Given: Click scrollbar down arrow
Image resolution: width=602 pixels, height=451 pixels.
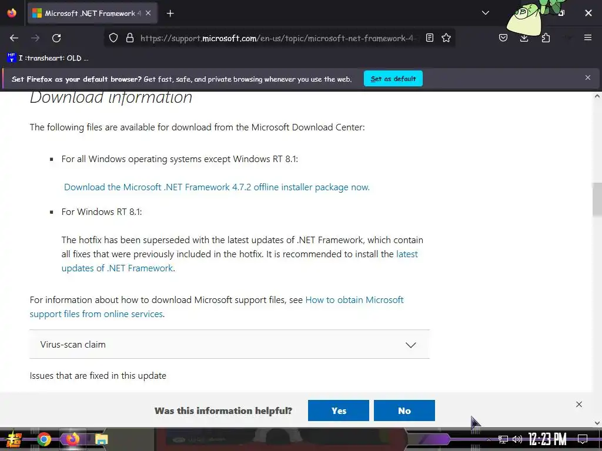Looking at the screenshot, I should (597, 423).
